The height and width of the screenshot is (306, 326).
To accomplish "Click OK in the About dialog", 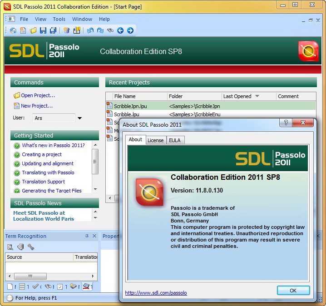I will point(293,291).
